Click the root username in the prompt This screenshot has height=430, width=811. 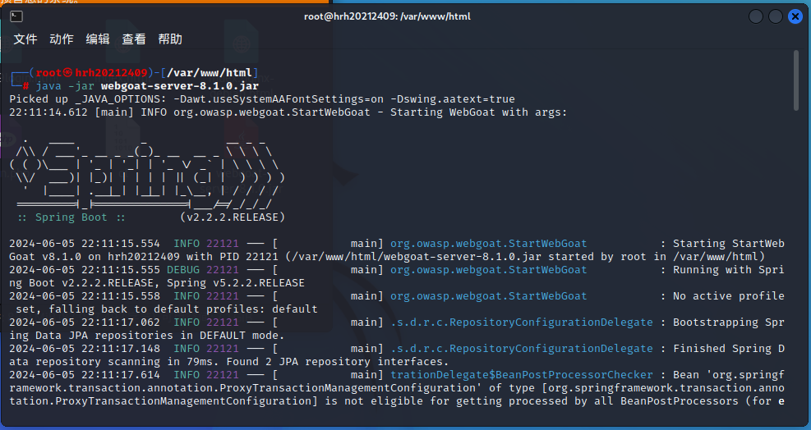click(48, 73)
